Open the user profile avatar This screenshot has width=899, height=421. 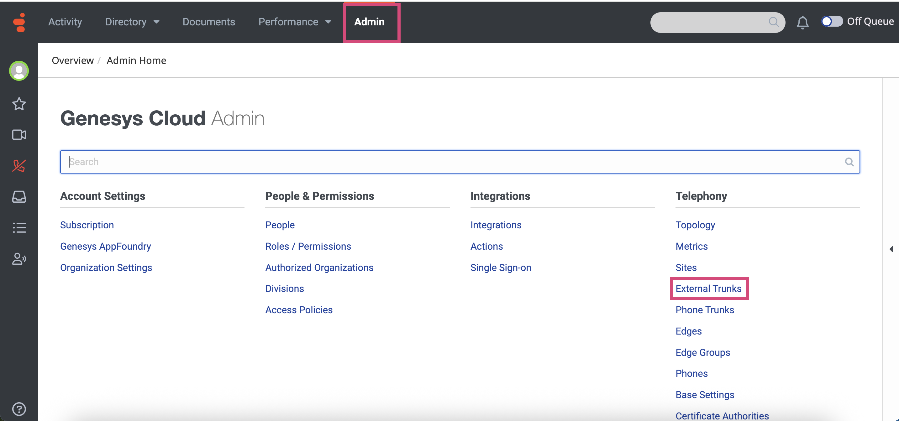pos(19,71)
